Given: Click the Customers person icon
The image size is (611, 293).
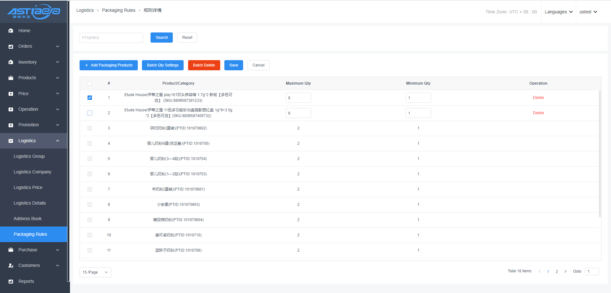Looking at the screenshot, I should (11, 266).
